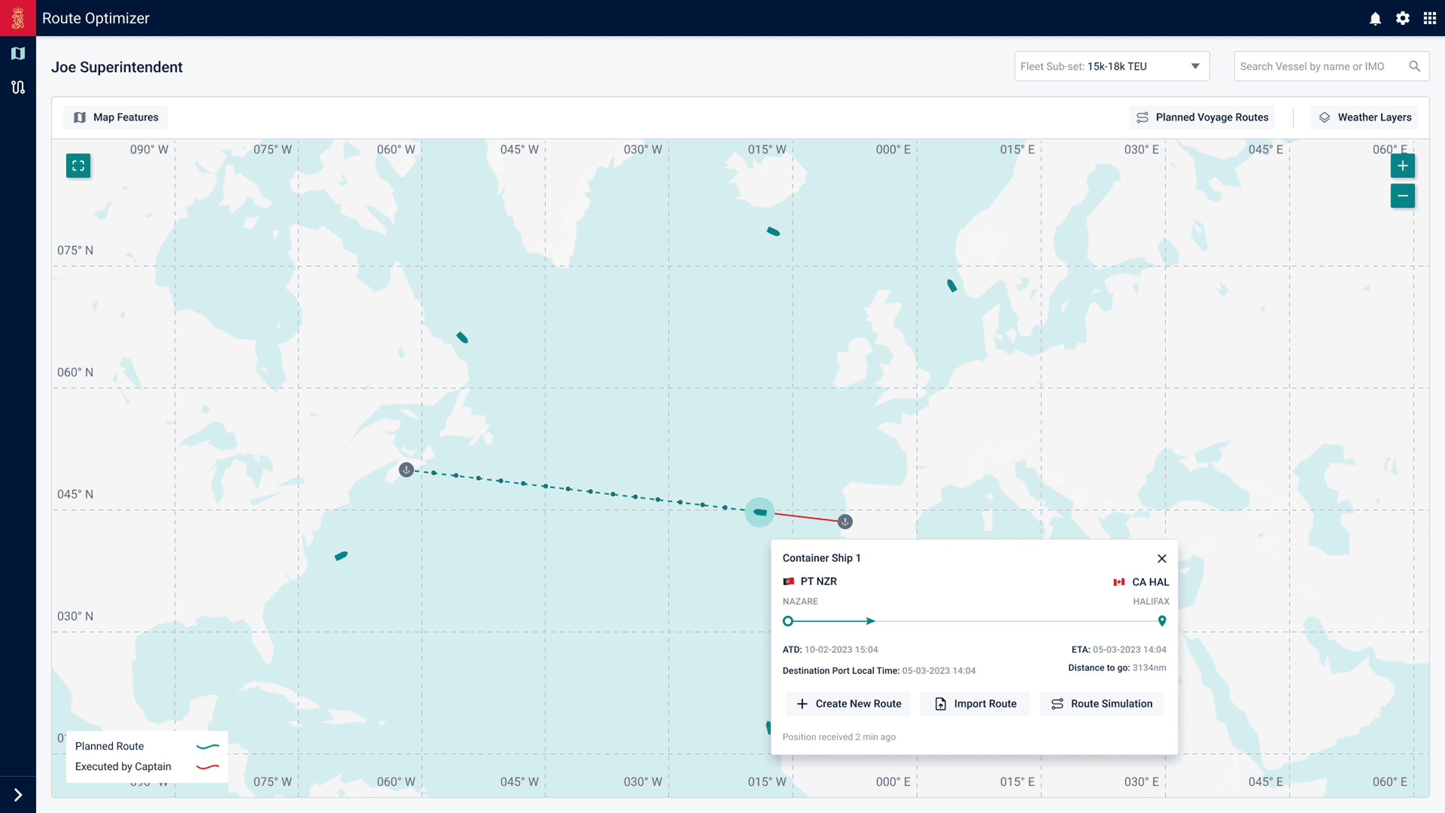Click the HALIFAX port name label
The width and height of the screenshot is (1445, 813).
[x=1151, y=601]
